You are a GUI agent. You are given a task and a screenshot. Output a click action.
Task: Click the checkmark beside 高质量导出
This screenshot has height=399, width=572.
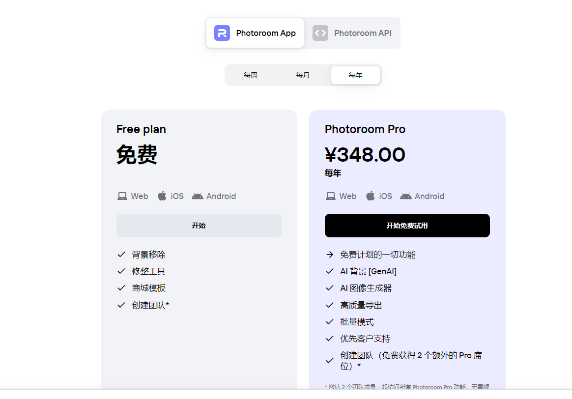tap(330, 305)
